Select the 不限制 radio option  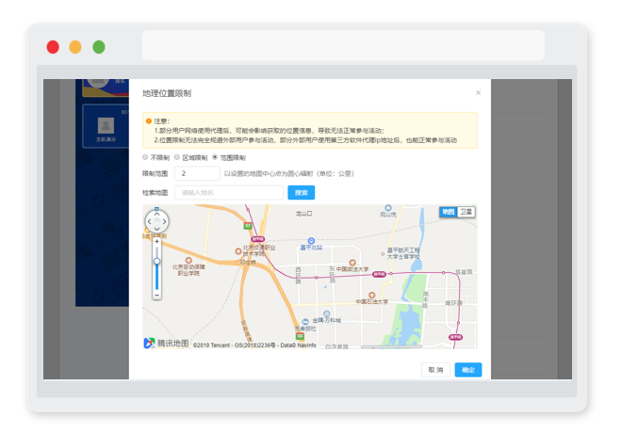click(x=145, y=157)
